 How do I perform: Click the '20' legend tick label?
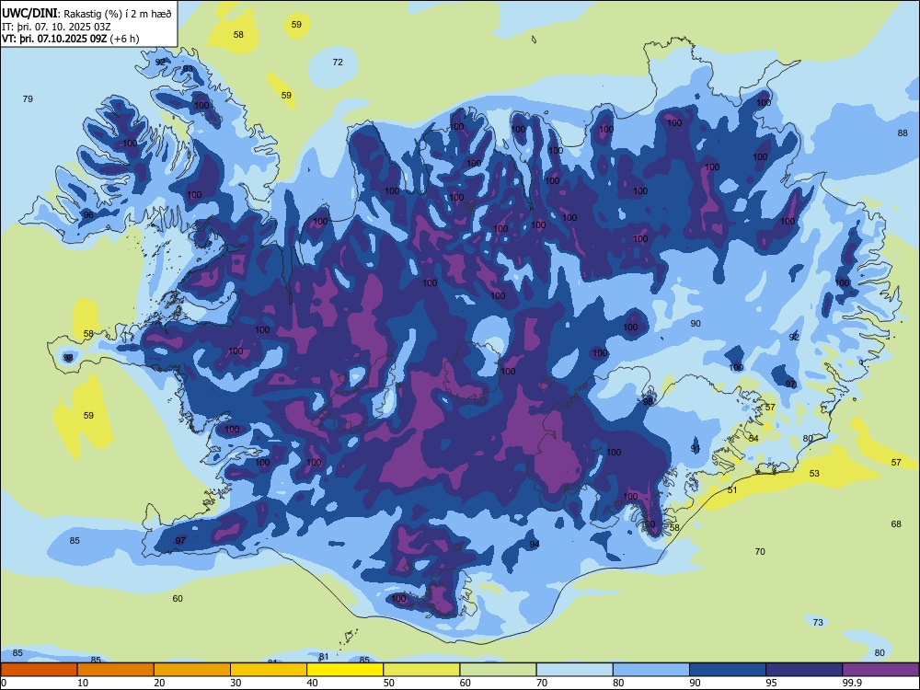(159, 683)
